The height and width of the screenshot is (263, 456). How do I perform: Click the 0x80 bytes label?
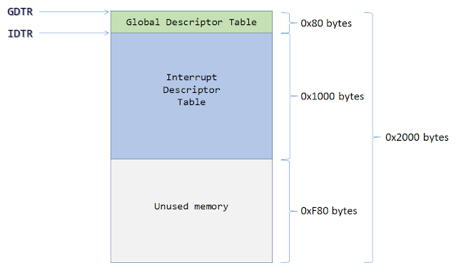click(x=326, y=24)
